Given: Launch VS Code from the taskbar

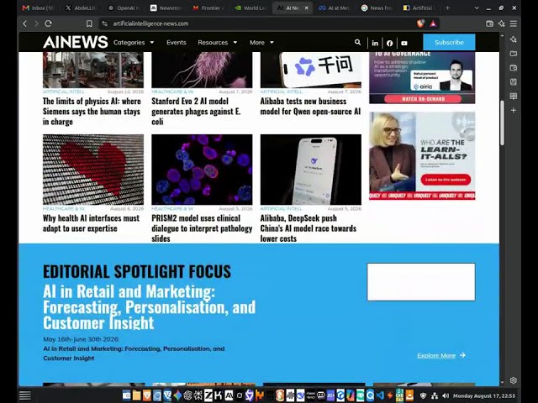Looking at the screenshot, I should (380, 395).
